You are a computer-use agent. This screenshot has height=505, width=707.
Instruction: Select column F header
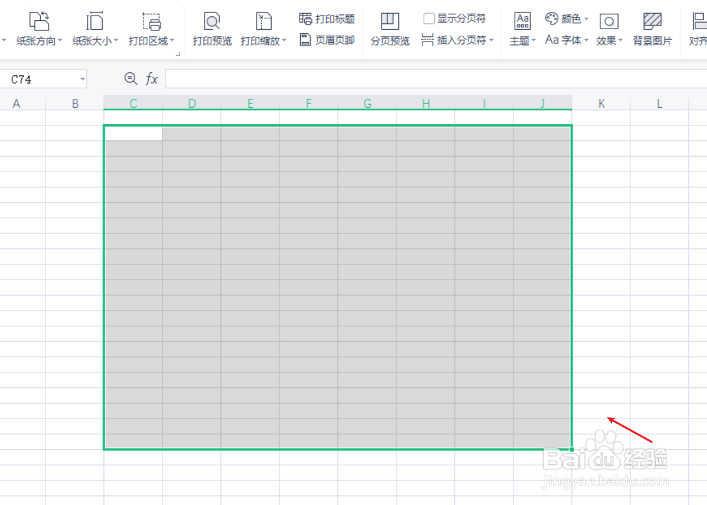pos(309,103)
